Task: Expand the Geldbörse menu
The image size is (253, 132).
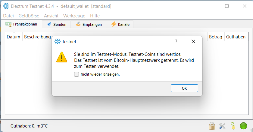Action: 29,16
